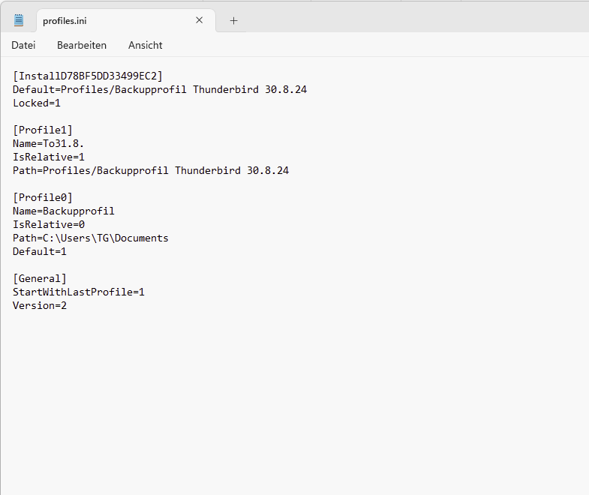This screenshot has width=589, height=495.
Task: Open the Bearbeiten menu
Action: point(82,45)
